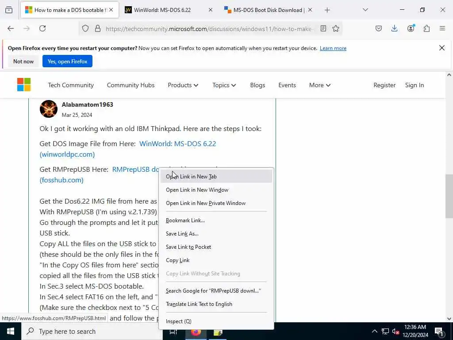Viewport: 453px width, 340px height.
Task: Open Alabamatom1963 profile name link
Action: pos(87,104)
